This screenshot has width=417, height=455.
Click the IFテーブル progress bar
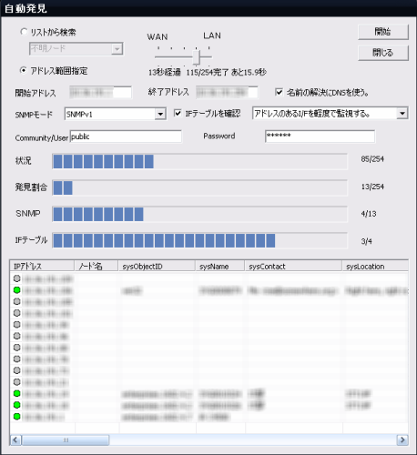click(x=200, y=240)
